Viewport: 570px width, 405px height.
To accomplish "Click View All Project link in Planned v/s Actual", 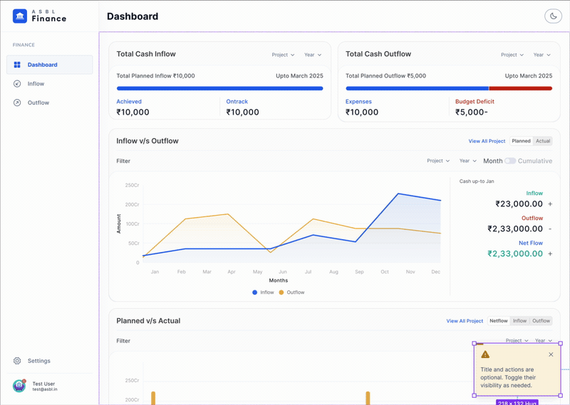I will [465, 321].
